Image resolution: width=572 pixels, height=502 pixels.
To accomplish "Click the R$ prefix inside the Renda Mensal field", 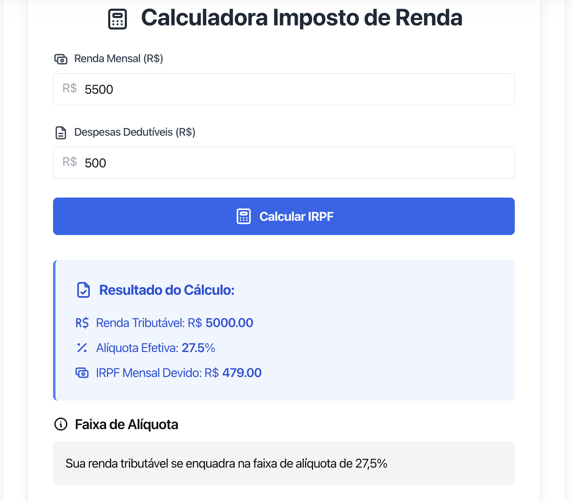I will tap(70, 89).
